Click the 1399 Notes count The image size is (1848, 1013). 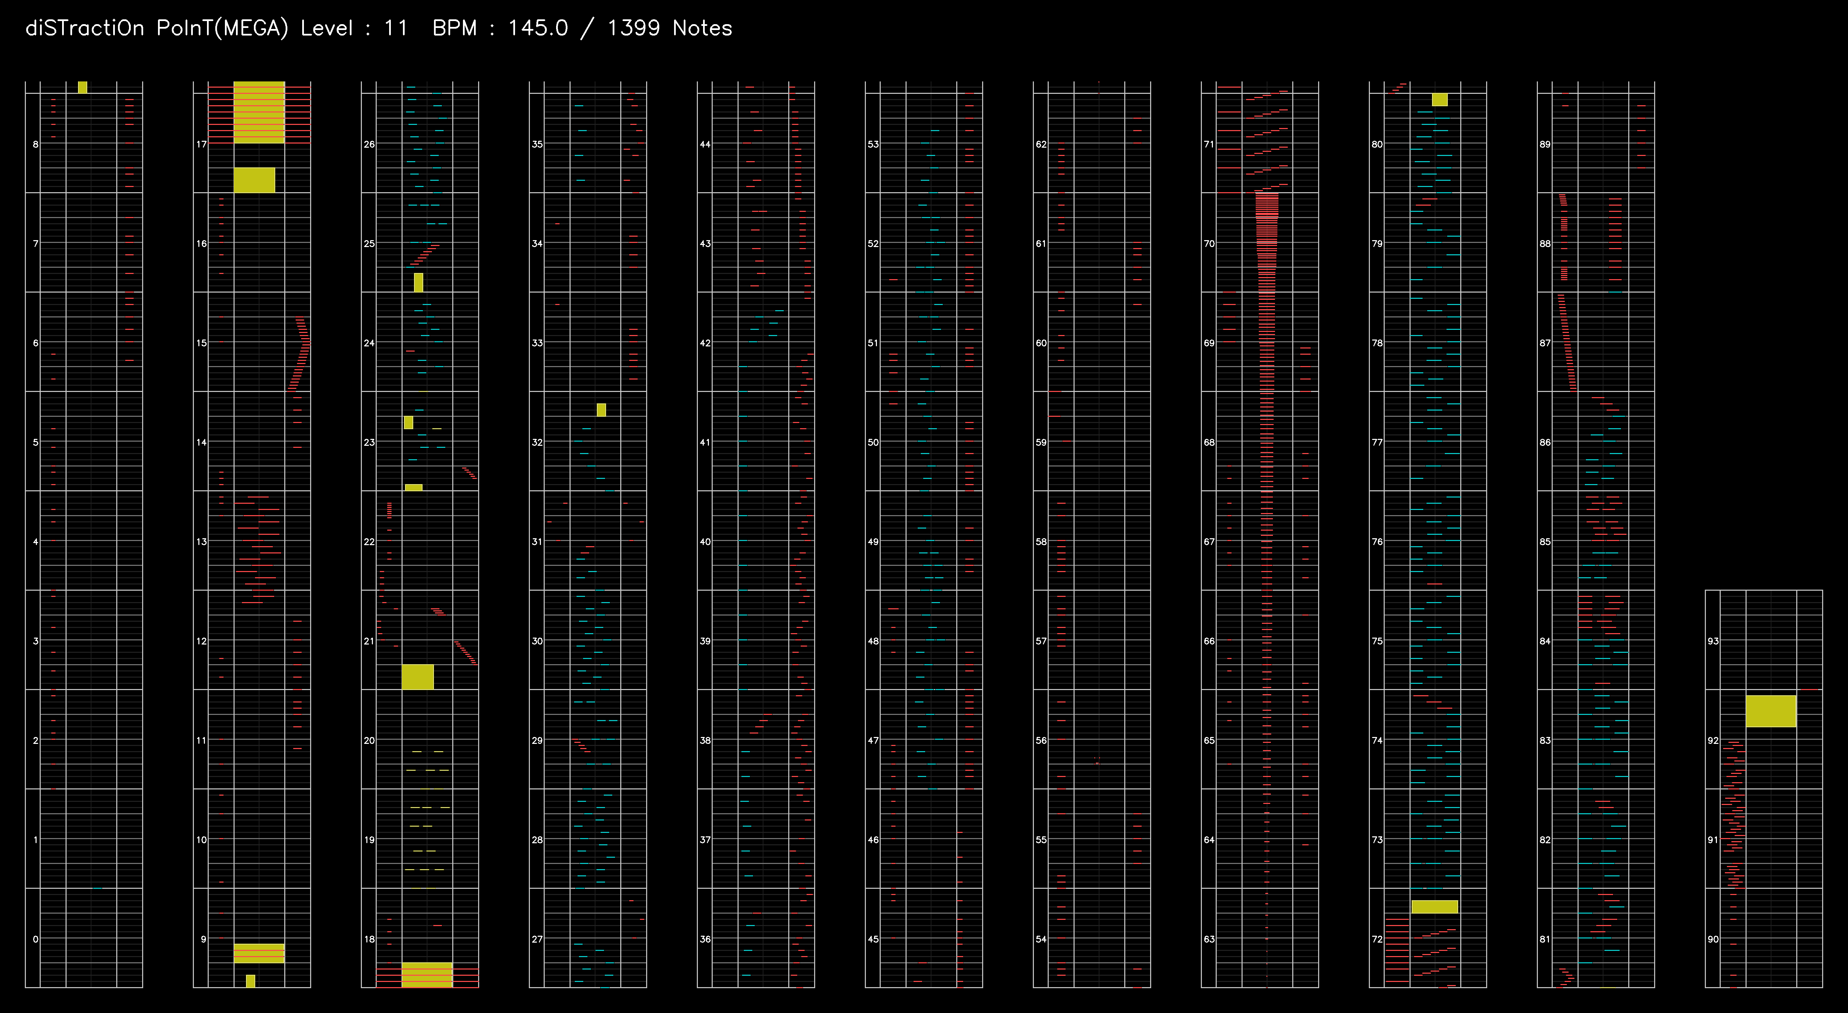669,29
